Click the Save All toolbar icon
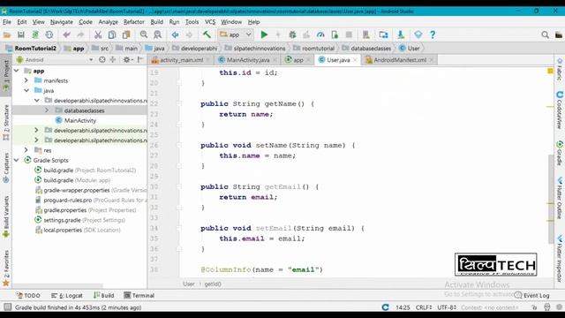 click(x=21, y=34)
